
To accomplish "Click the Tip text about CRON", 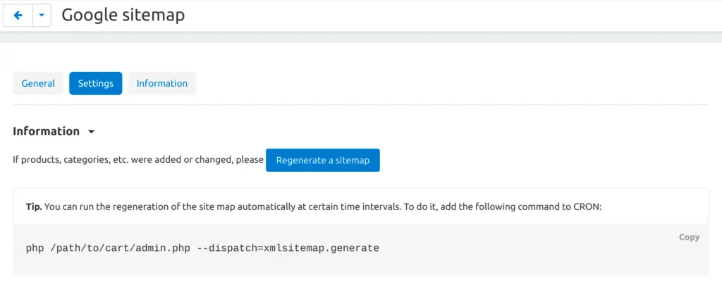I will (x=314, y=206).
